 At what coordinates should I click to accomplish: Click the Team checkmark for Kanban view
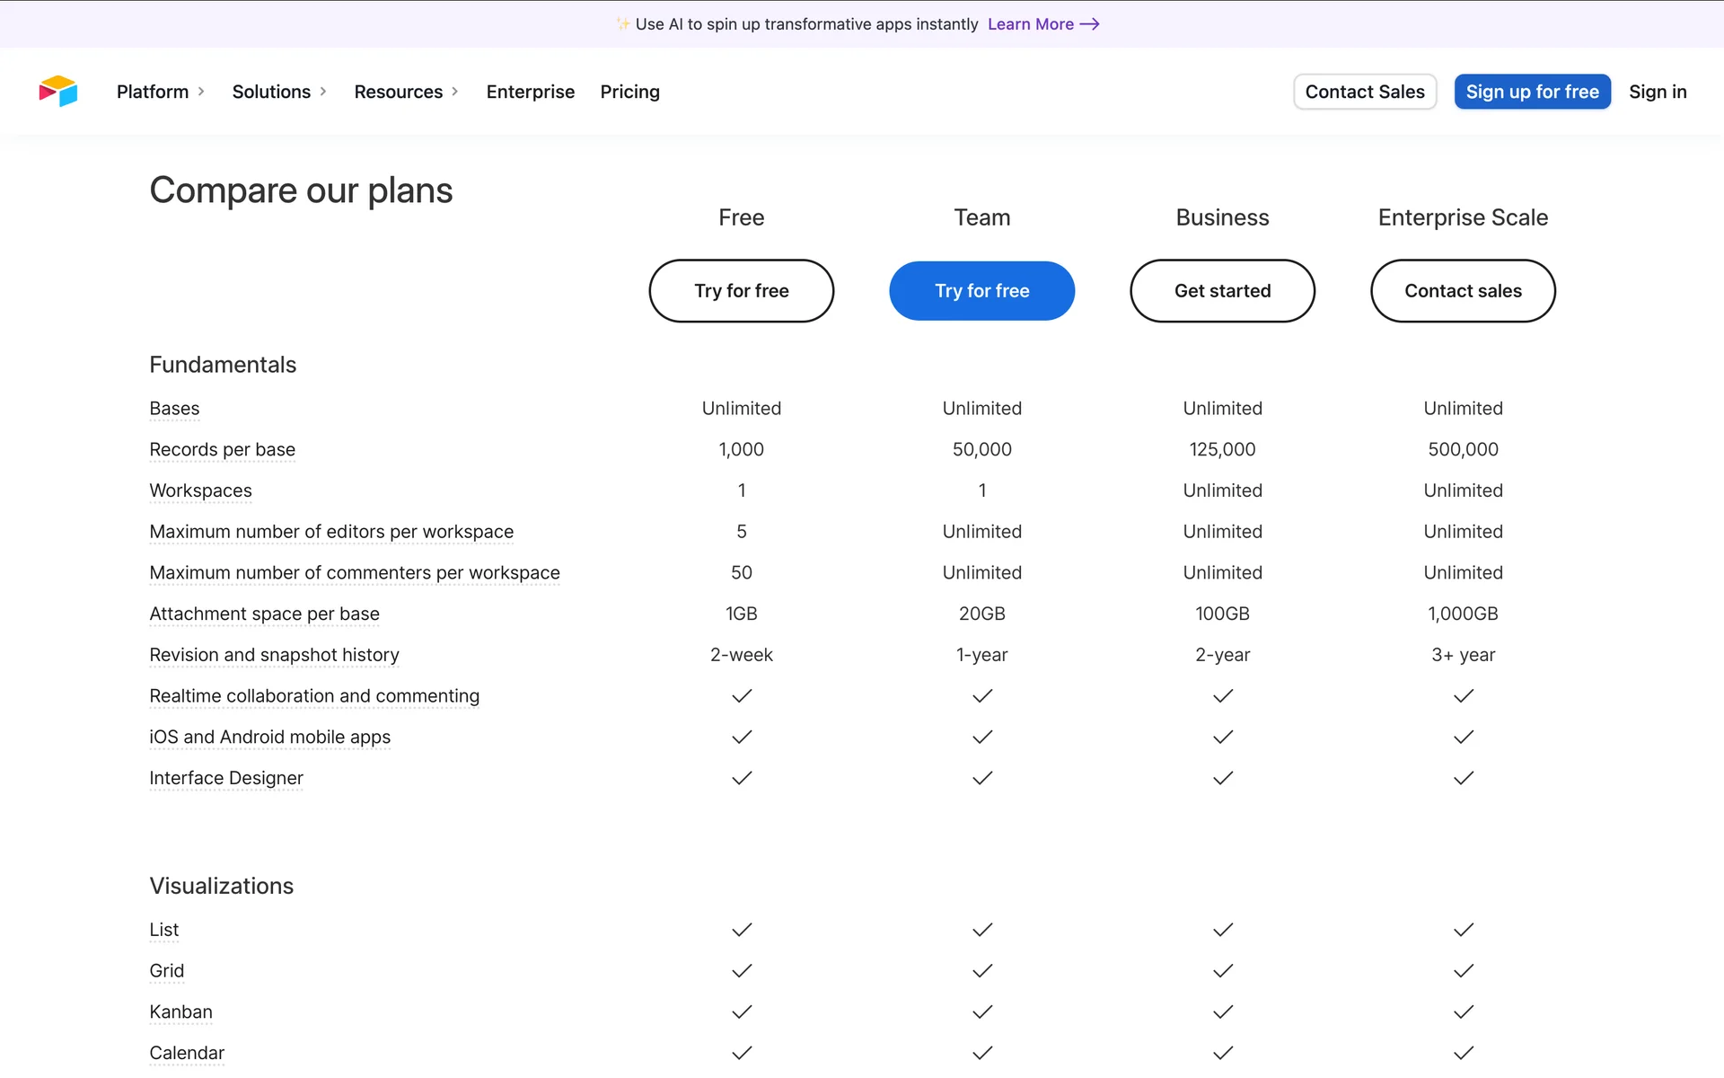pos(982,1012)
